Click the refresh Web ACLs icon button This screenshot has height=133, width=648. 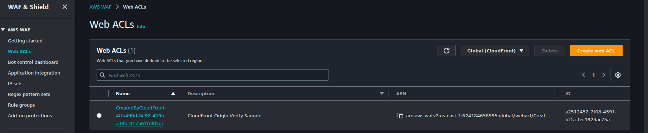pyautogui.click(x=446, y=51)
